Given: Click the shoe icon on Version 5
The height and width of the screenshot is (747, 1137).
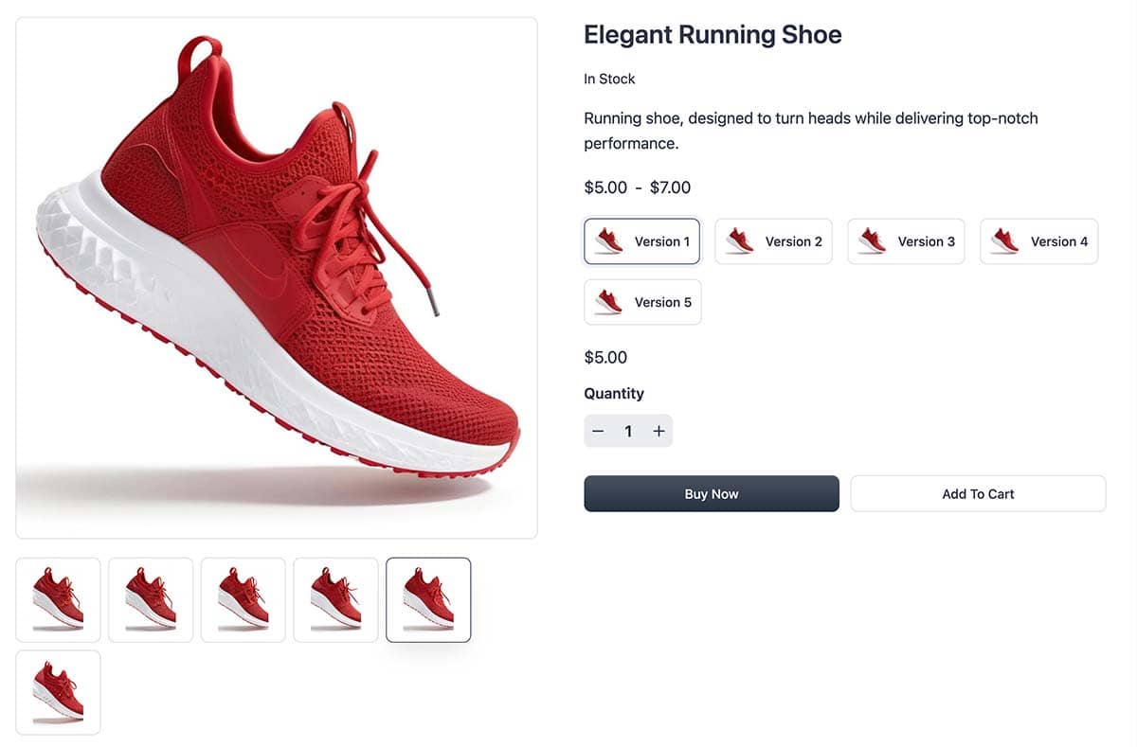Looking at the screenshot, I should coord(607,302).
